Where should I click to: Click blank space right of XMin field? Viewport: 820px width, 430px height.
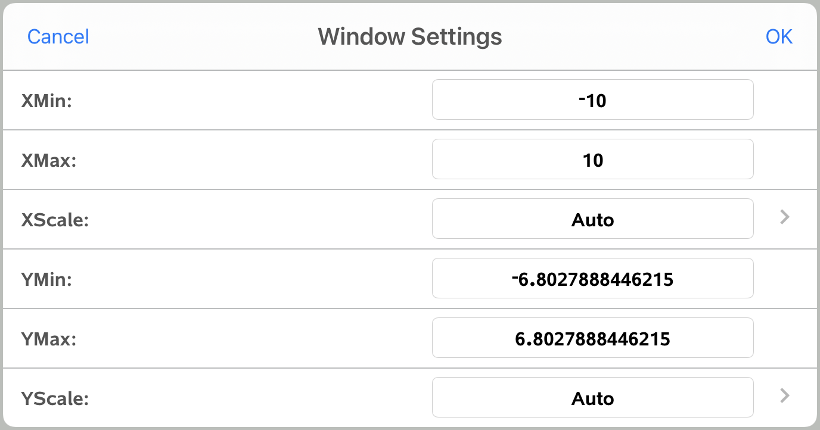785,100
